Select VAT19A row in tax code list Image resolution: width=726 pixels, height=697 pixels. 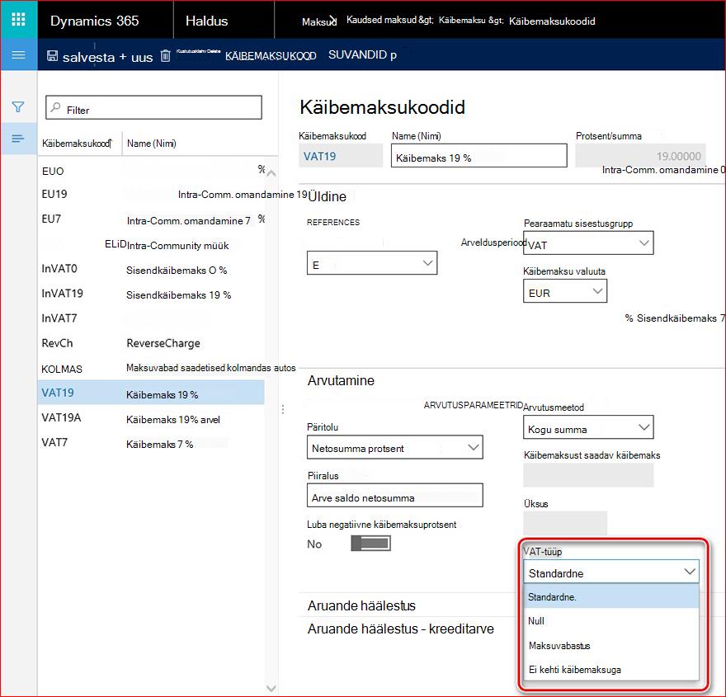tap(151, 418)
